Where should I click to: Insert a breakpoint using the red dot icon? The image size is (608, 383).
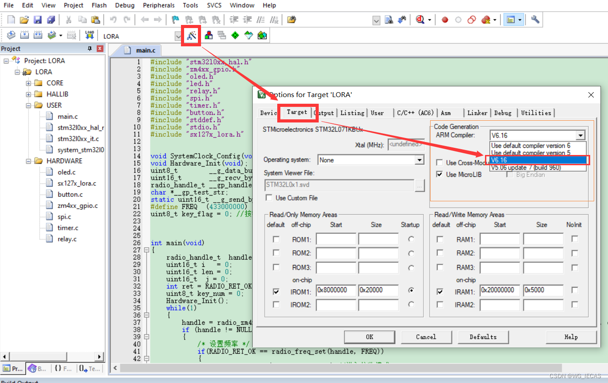[444, 20]
